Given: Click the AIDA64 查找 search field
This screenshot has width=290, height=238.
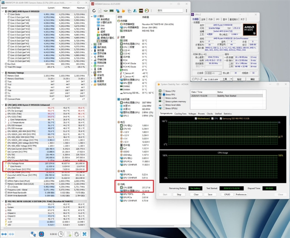Looking at the screenshot, I should coord(170,10).
